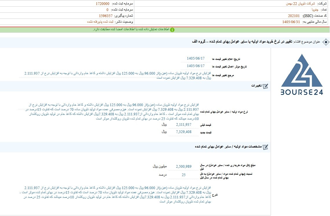The image size is (330, 216).
Task: Click the disclosure subject title تغییر در نرخ خرید
Action: click(x=242, y=42)
